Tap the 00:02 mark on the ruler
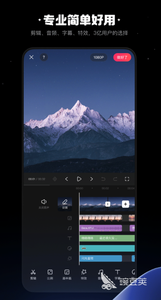The height and width of the screenshot is (300, 161). pos(105,188)
